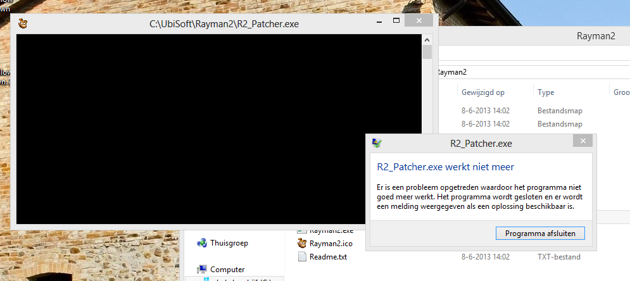This screenshot has height=281, width=630.
Task: Click the error dialog title bar icon
Action: [377, 143]
